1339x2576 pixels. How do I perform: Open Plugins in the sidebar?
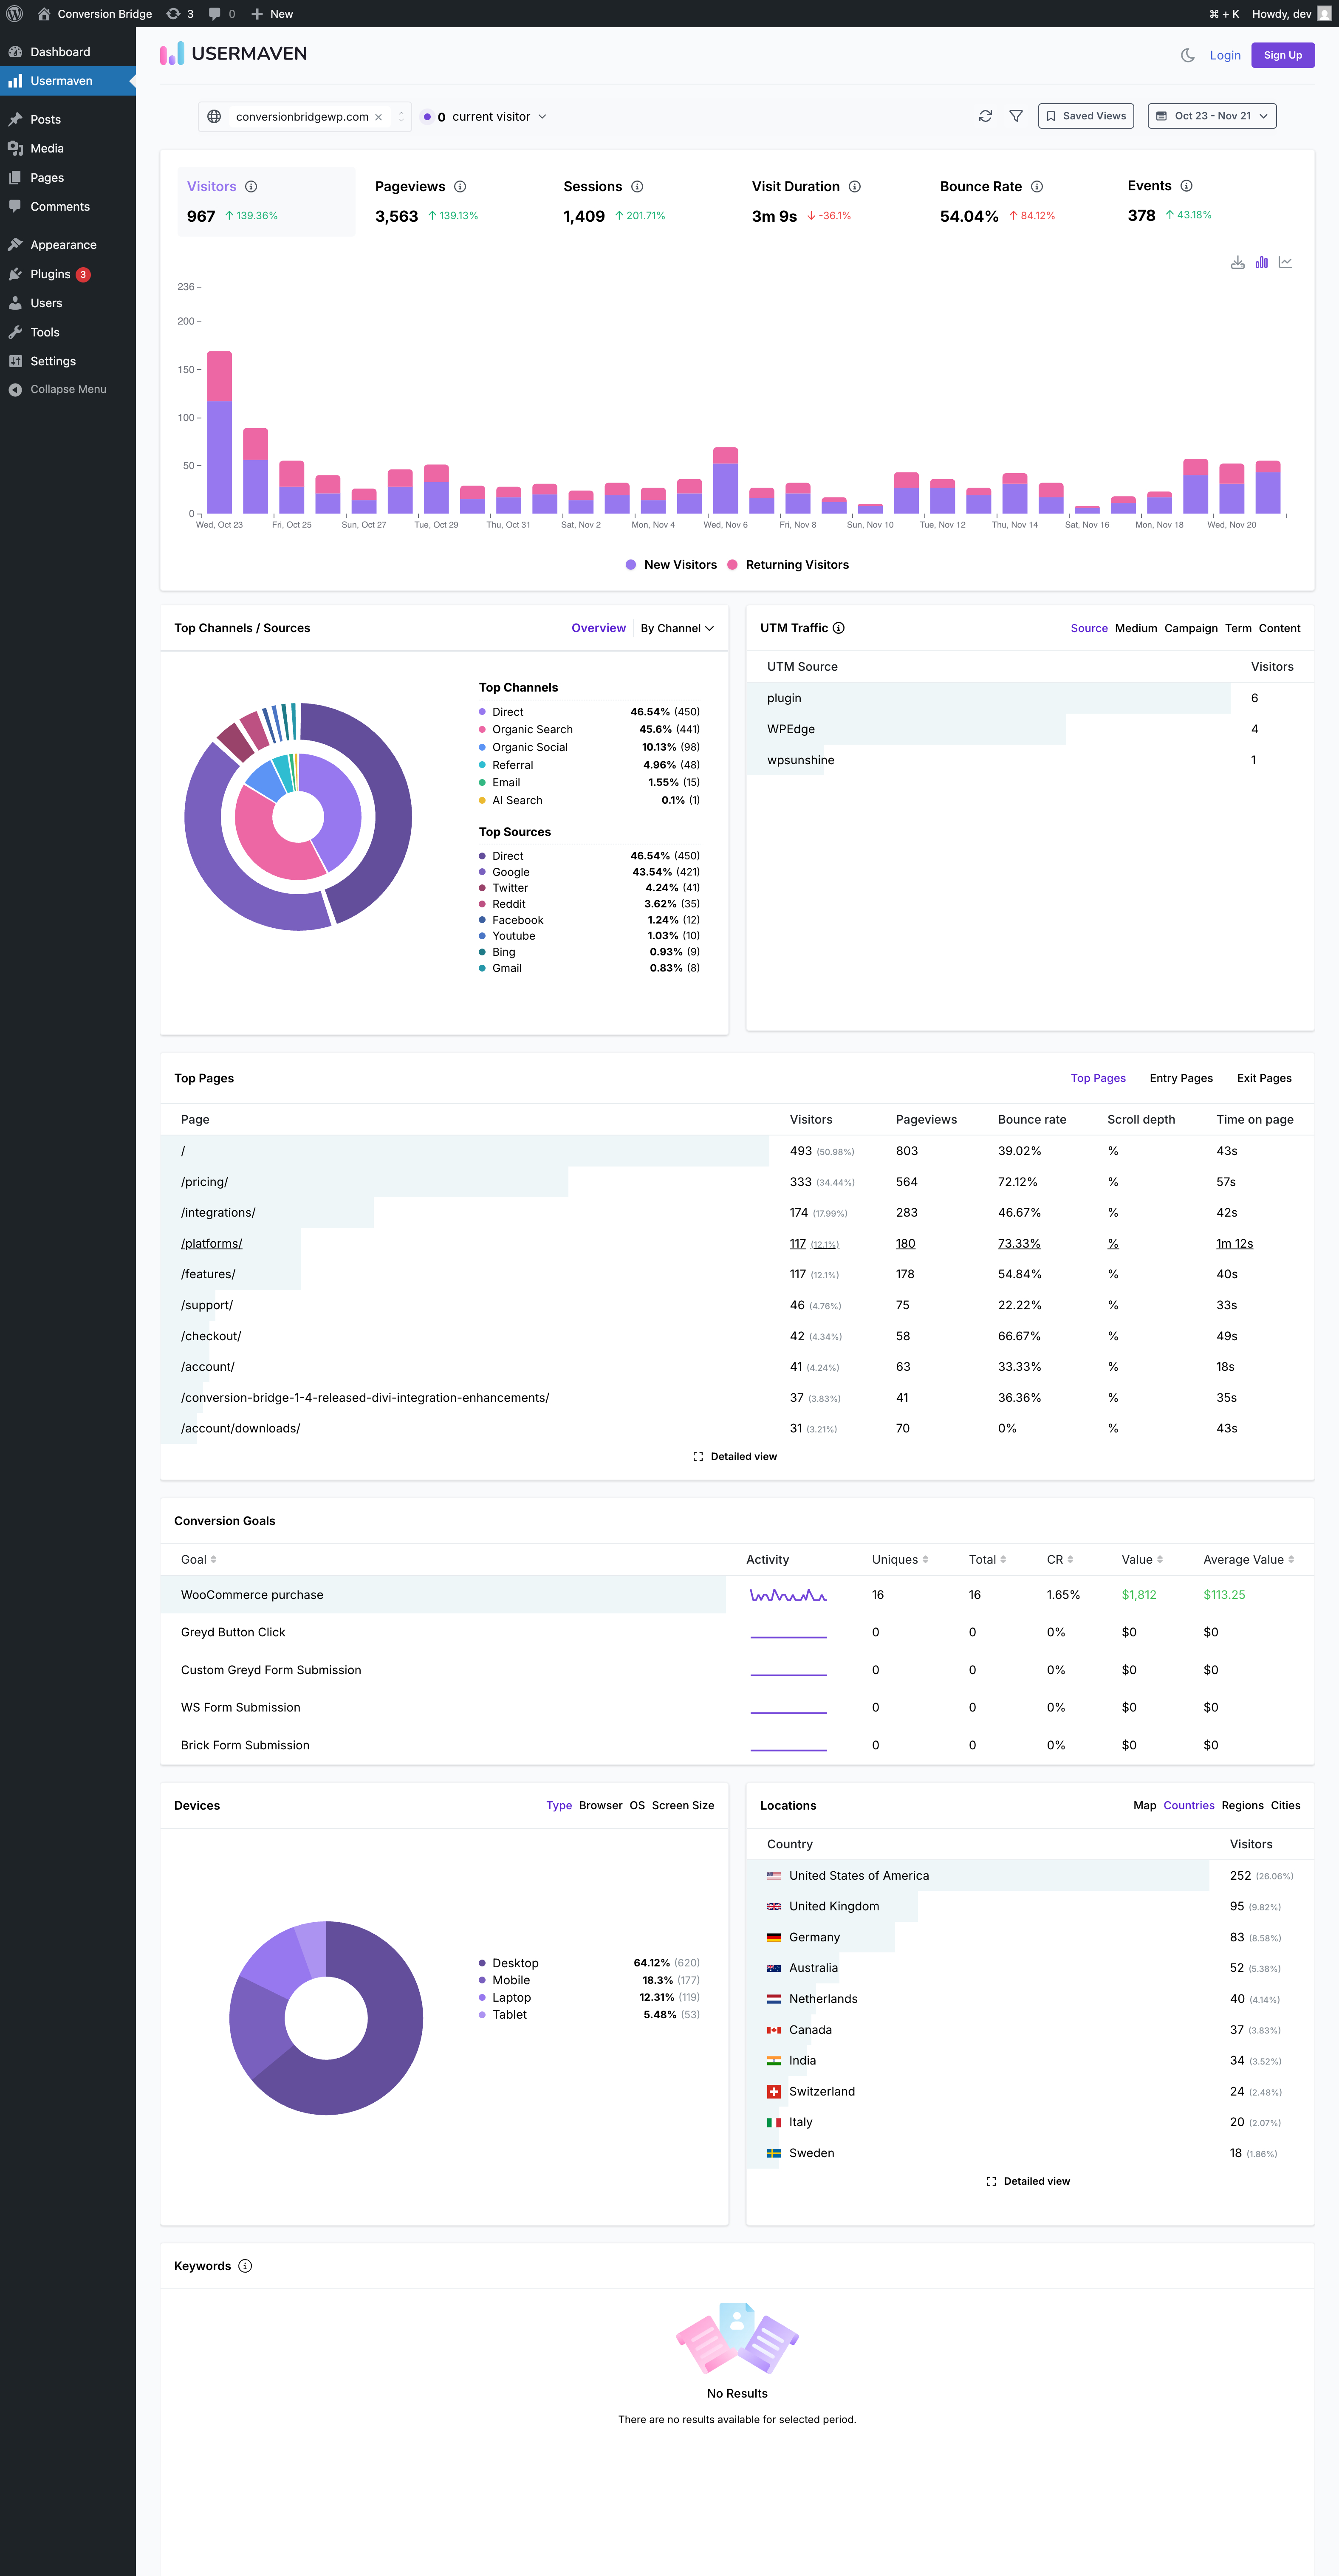(x=68, y=274)
